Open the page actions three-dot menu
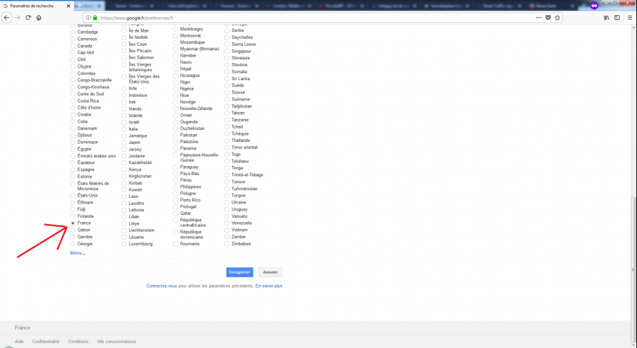This screenshot has height=348, width=637. pyautogui.click(x=539, y=17)
